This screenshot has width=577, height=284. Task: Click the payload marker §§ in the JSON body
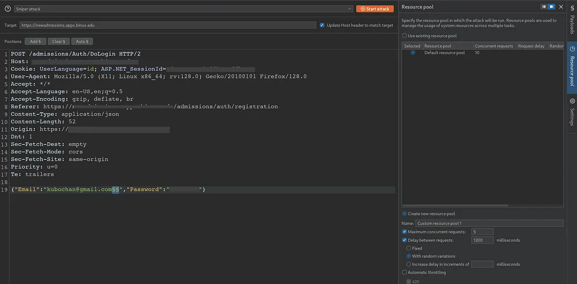[x=115, y=190]
